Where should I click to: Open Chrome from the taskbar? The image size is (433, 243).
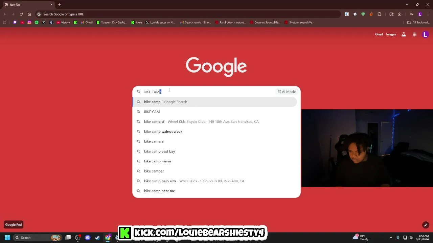click(108, 238)
